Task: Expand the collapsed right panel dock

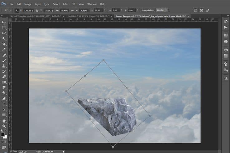Action: (x=228, y=15)
